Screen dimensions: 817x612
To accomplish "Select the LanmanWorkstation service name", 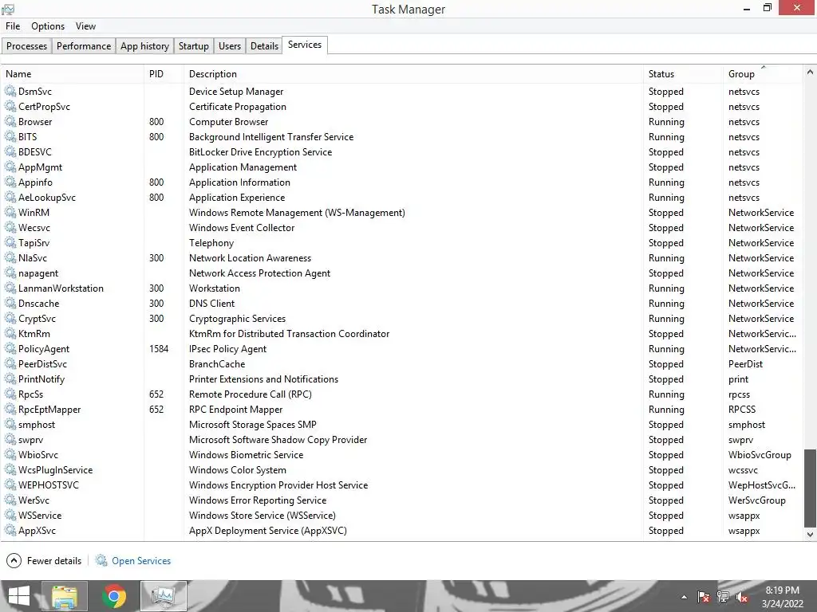I will pyautogui.click(x=61, y=288).
